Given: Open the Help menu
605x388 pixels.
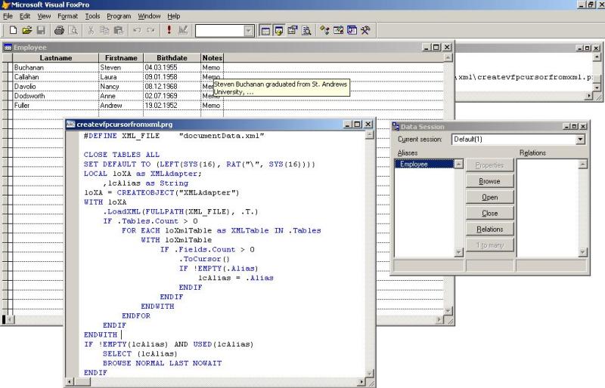Looking at the screenshot, I should (x=174, y=16).
